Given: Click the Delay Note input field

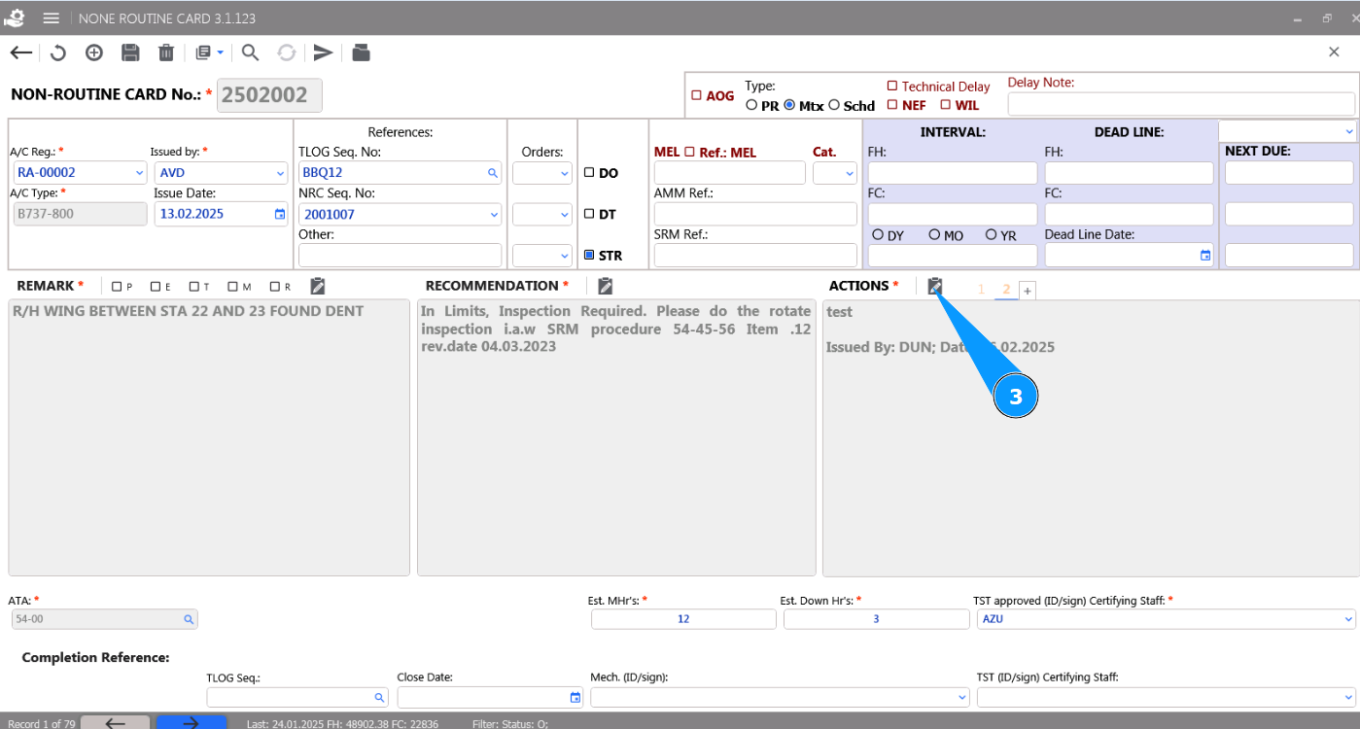Looking at the screenshot, I should click(x=1180, y=104).
